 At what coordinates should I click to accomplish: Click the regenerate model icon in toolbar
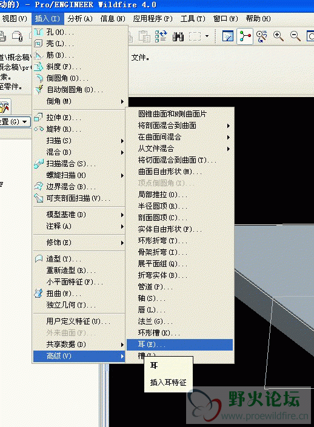click(161, 36)
